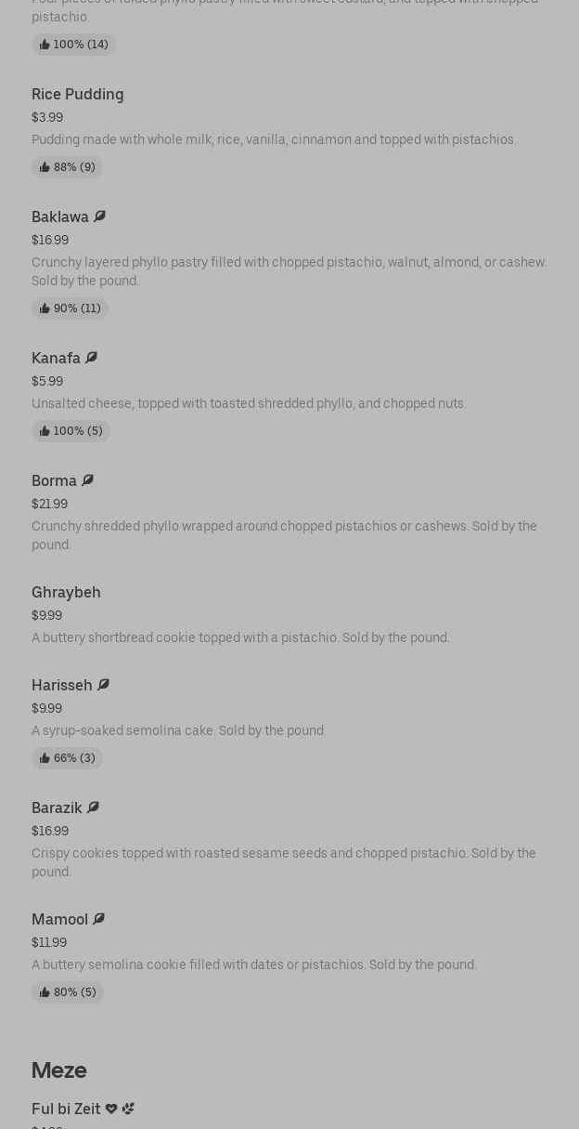Select the Borma item title
The image size is (579, 1129).
[x=54, y=480]
